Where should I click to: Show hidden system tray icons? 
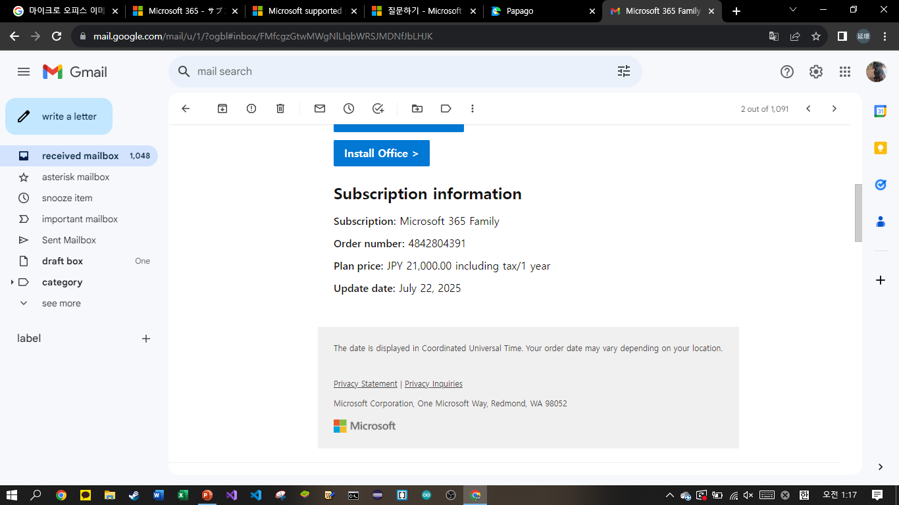(670, 495)
